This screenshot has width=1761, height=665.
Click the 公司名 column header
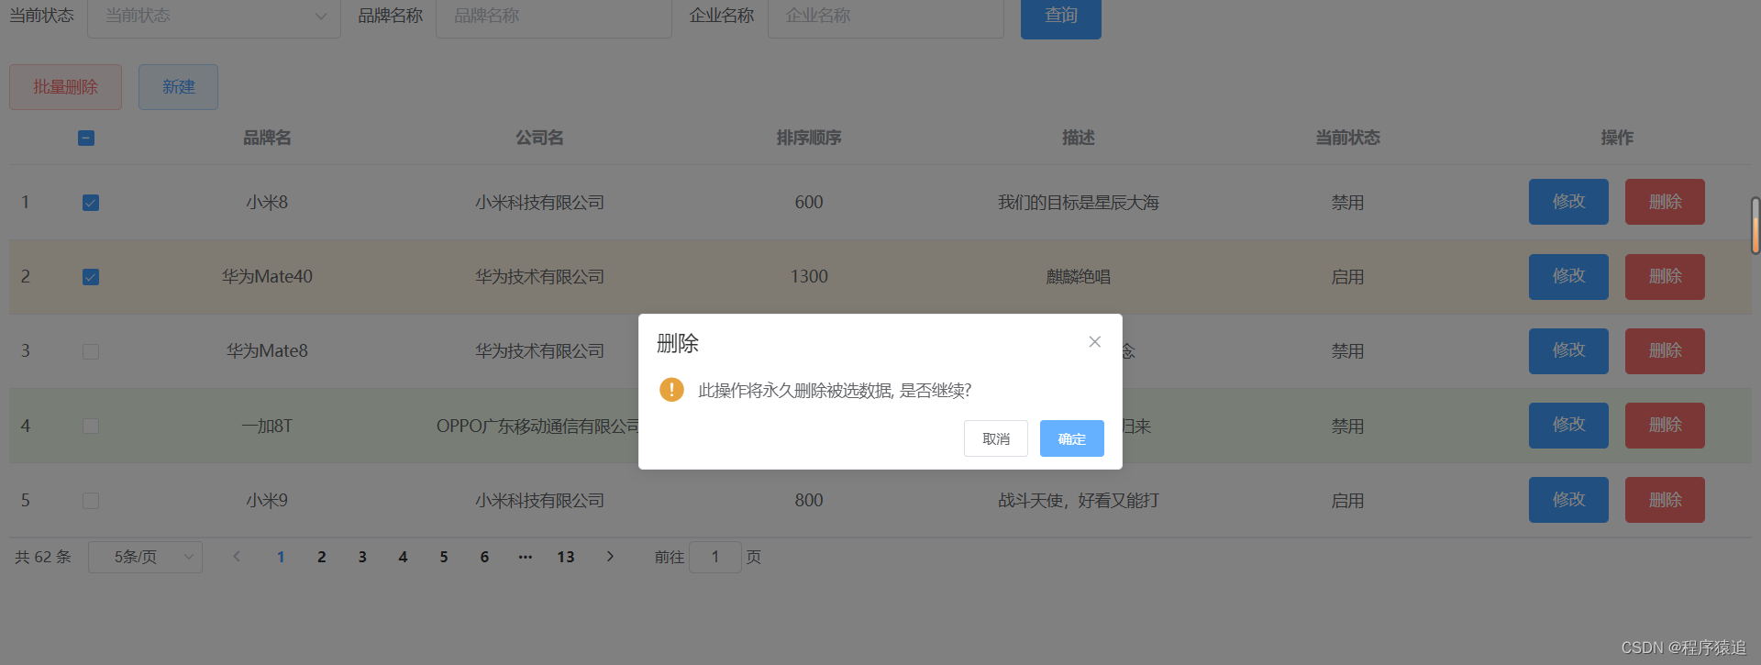(539, 138)
